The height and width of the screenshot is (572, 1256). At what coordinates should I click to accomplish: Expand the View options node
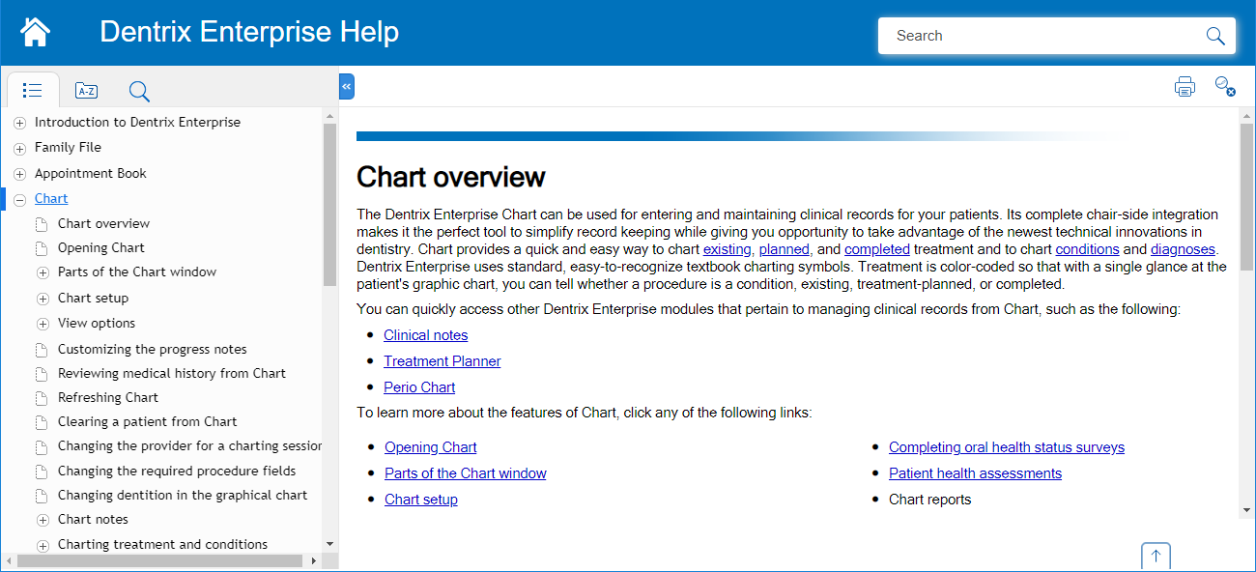(43, 324)
